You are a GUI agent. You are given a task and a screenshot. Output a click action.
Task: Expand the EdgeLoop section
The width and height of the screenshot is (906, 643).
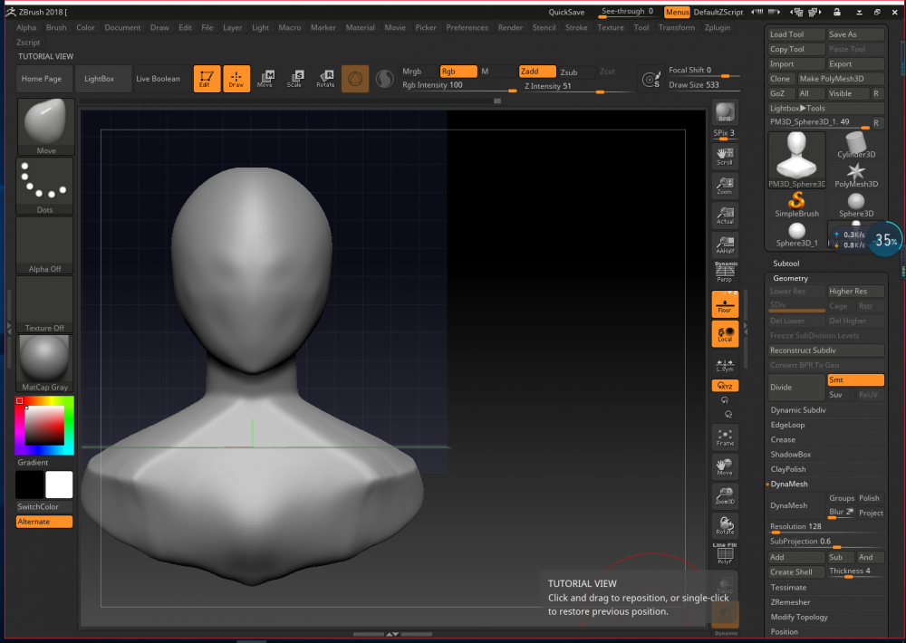787,426
